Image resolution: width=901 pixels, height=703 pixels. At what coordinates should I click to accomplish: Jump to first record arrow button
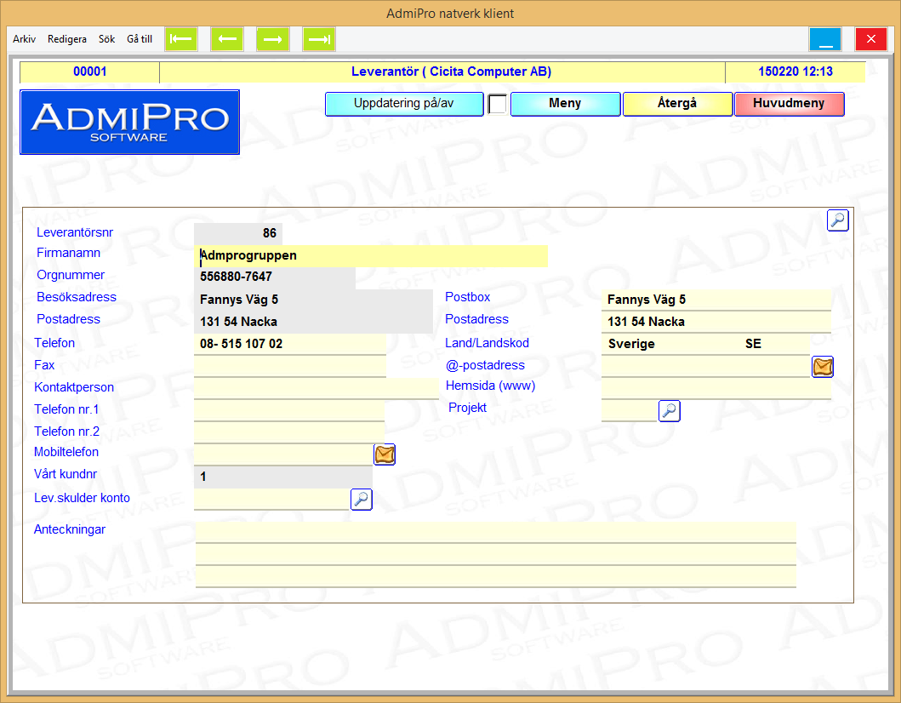click(181, 39)
